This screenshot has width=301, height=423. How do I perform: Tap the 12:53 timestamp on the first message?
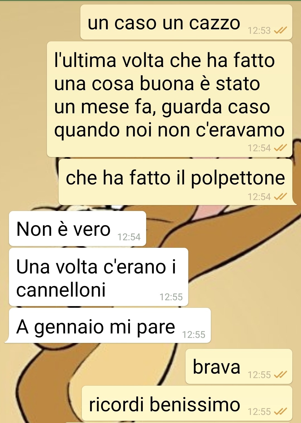pyautogui.click(x=259, y=31)
